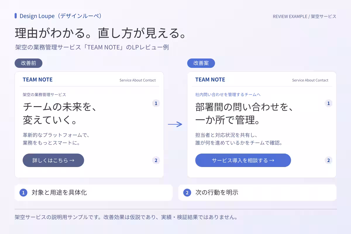Open Contact link in the 改善案 mockup
Screen dimensions: 351x234
coord(322,80)
